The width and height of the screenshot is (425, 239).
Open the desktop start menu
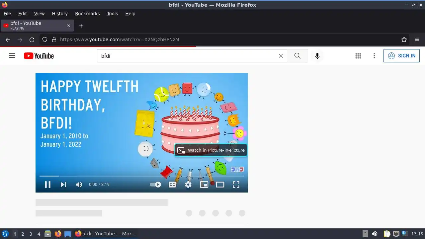coord(5,234)
